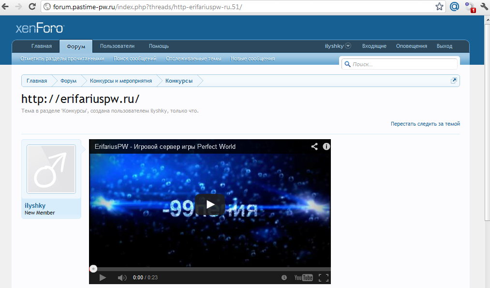Click Отметить разделы прочитанными
The height and width of the screenshot is (288, 490).
tap(62, 58)
